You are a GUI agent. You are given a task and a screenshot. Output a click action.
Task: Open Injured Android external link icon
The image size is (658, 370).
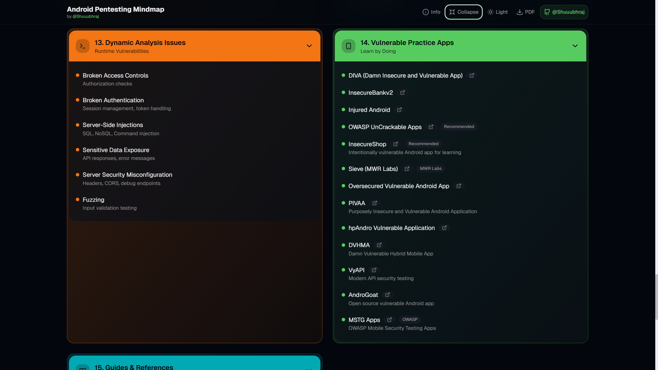tap(399, 110)
